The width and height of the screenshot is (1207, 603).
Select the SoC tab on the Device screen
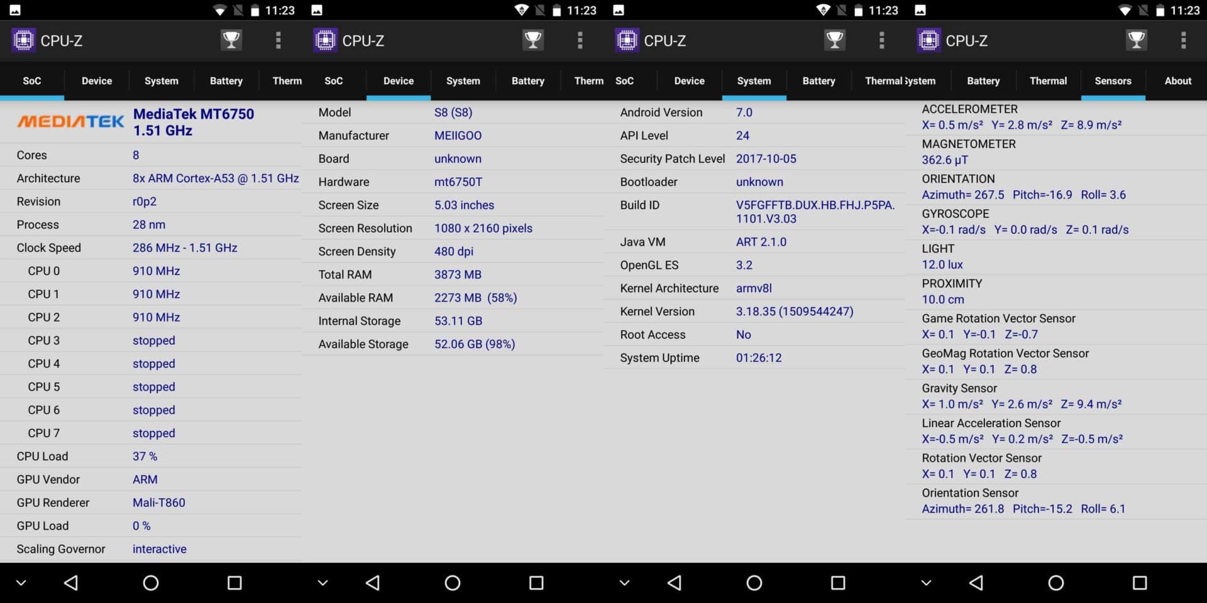click(334, 80)
